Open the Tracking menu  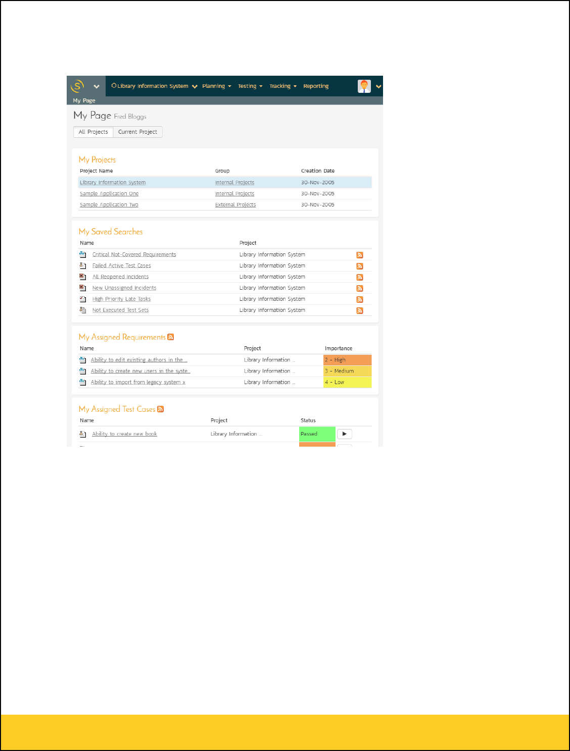283,86
